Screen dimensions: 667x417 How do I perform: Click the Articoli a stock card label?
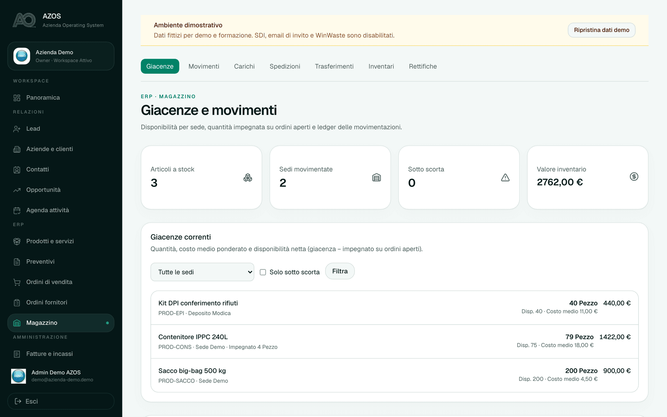pos(172,169)
